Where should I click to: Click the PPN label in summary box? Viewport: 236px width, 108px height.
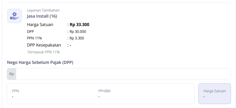pyautogui.click(x=16, y=91)
